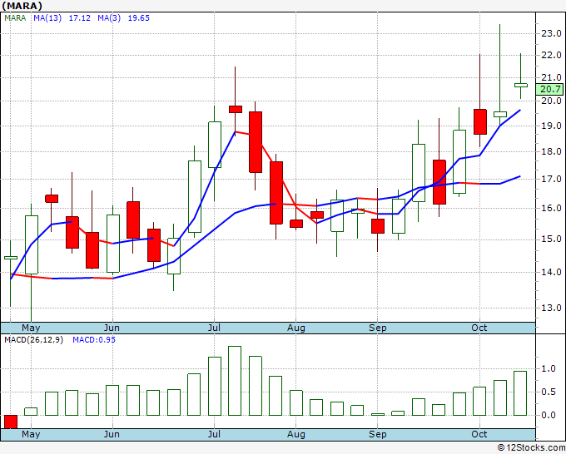
Task: Click the MACD(26,12,9) indicator label
Action: pos(33,340)
